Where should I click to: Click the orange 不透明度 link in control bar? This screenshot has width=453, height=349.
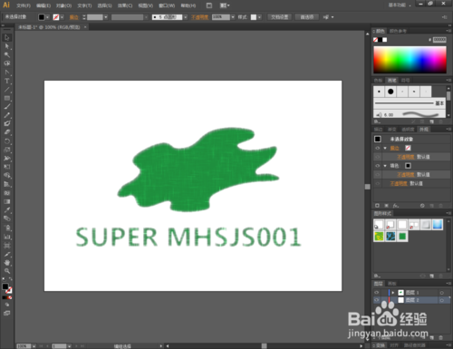(x=199, y=17)
